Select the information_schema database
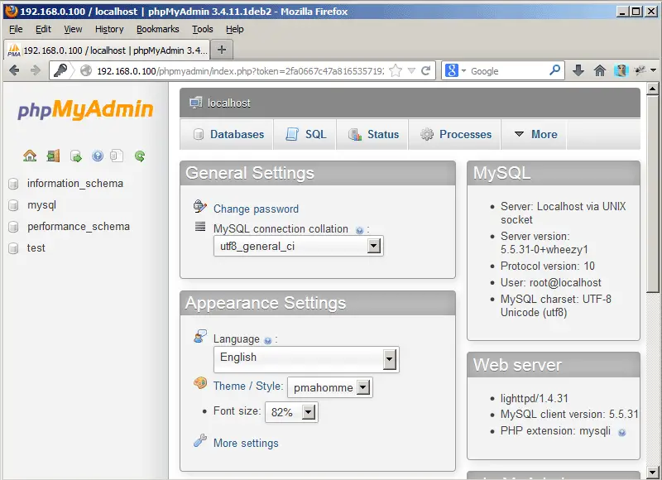The height and width of the screenshot is (480, 662). click(x=75, y=184)
